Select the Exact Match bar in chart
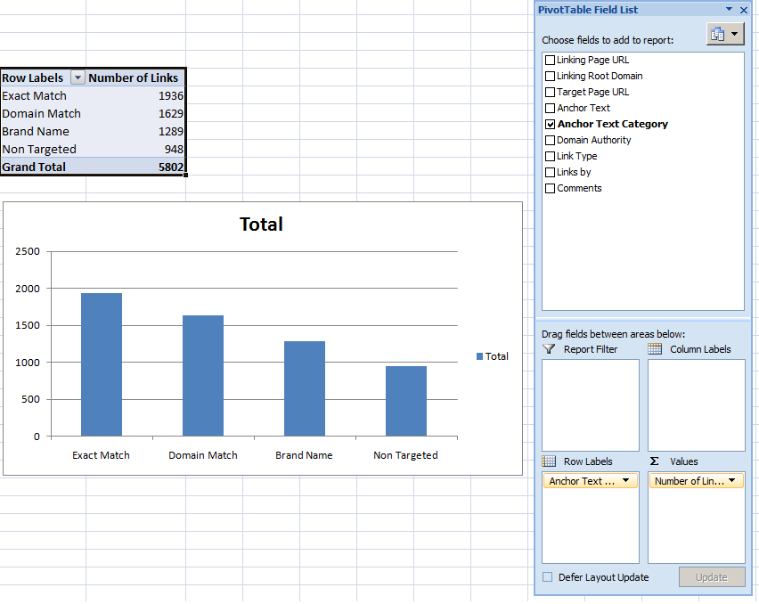The width and height of the screenshot is (759, 604). (x=102, y=364)
